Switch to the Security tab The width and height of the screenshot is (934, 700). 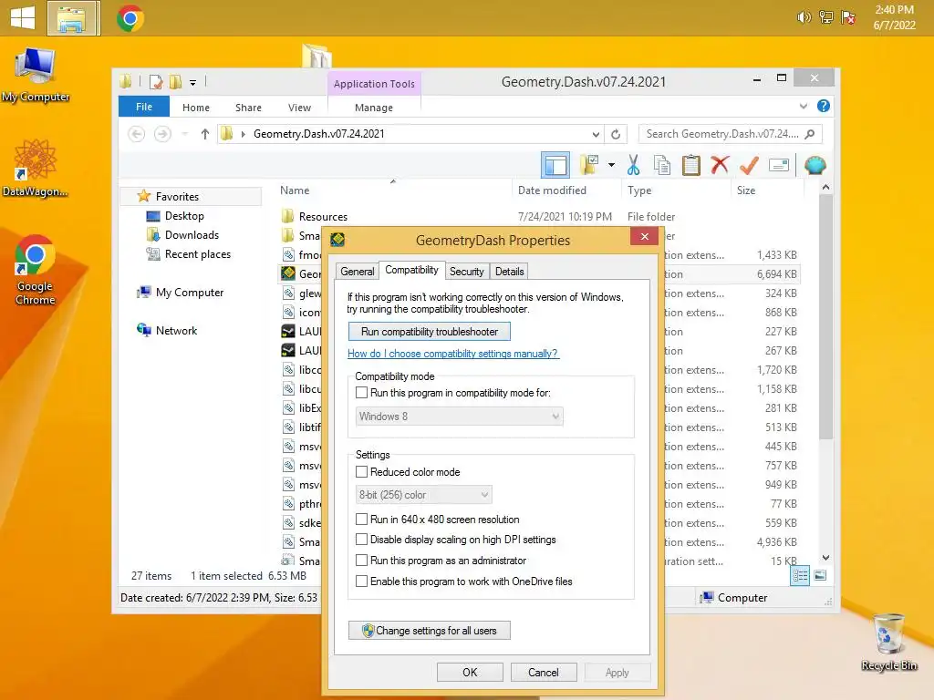pos(466,272)
